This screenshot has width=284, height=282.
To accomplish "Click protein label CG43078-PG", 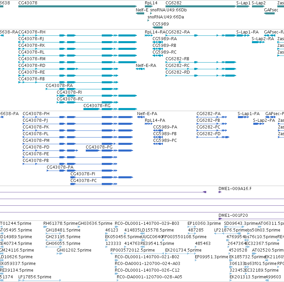I will click(x=99, y=147).
